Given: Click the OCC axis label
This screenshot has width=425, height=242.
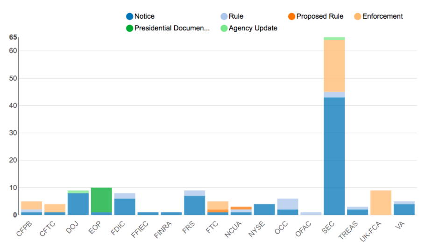Looking at the screenshot, I should [281, 228].
